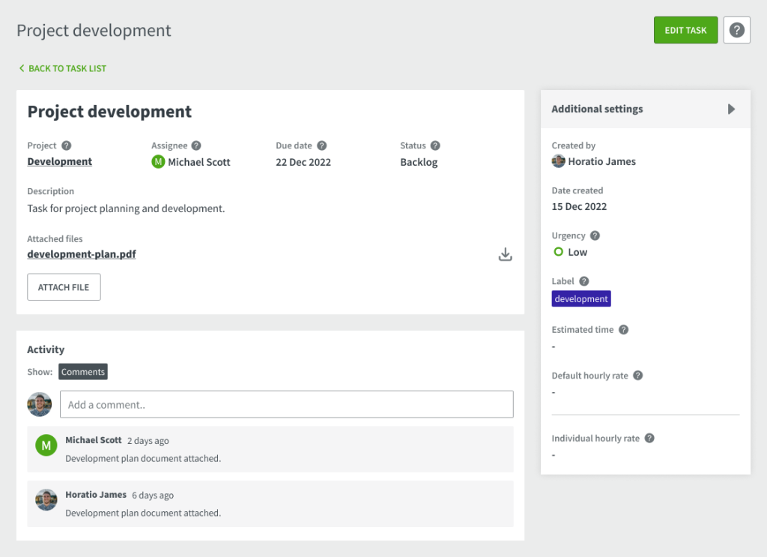The image size is (767, 557).
Task: Click the Project field help icon
Action: coord(67,145)
